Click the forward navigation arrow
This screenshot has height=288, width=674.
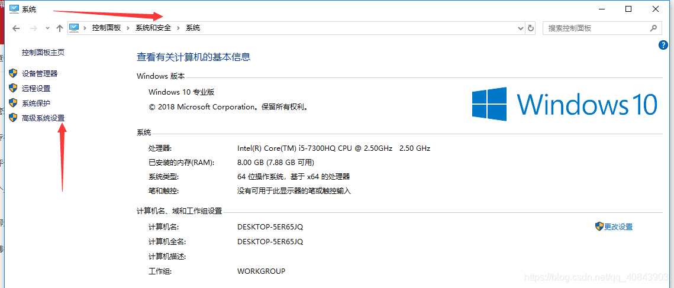[34, 28]
